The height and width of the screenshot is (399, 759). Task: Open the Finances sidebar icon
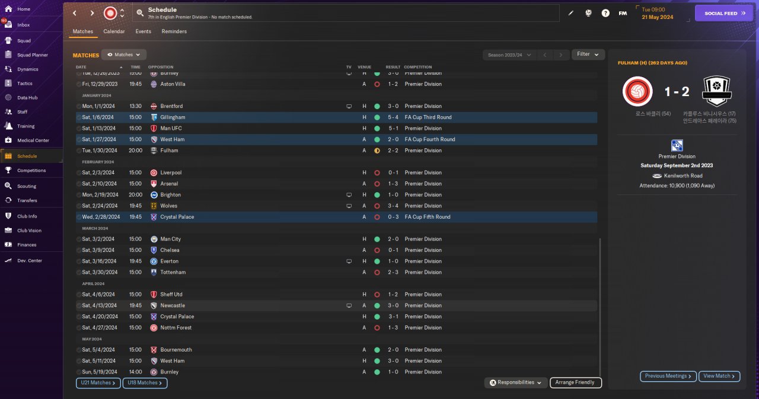point(8,245)
